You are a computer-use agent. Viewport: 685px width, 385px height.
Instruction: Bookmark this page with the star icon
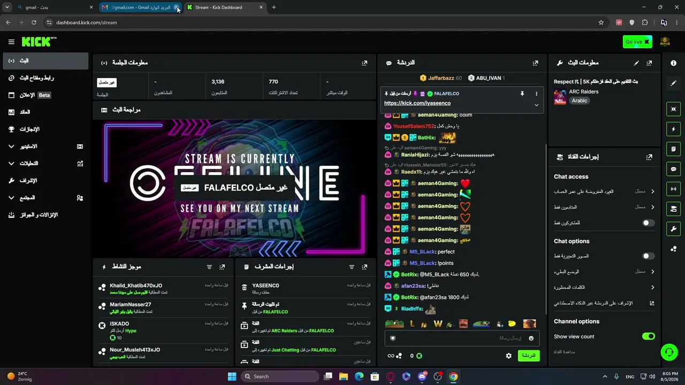click(x=601, y=22)
